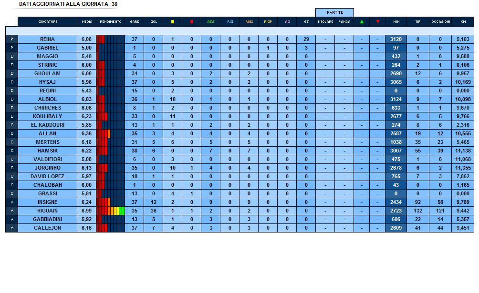Click the red down-arrow column header
Viewport: 479px width, 293px height.
click(x=377, y=21)
